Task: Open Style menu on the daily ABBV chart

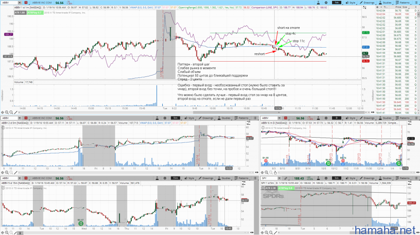Action: pyautogui.click(x=350, y=118)
